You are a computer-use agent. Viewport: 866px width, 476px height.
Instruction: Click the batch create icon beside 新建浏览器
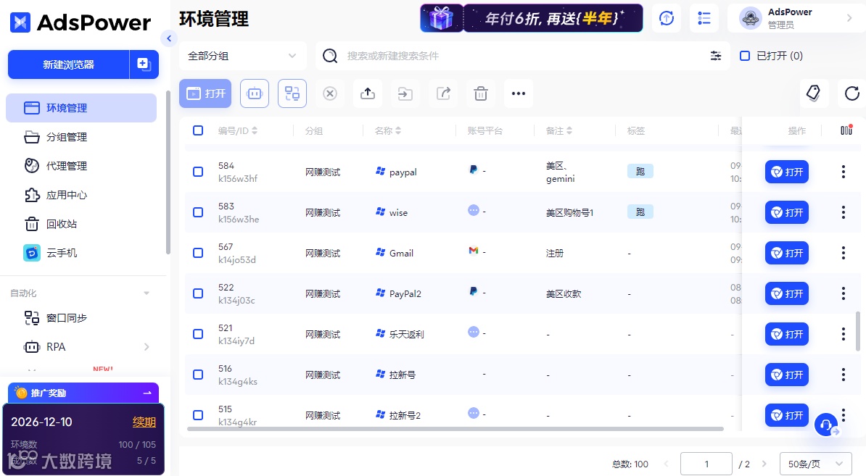(144, 64)
